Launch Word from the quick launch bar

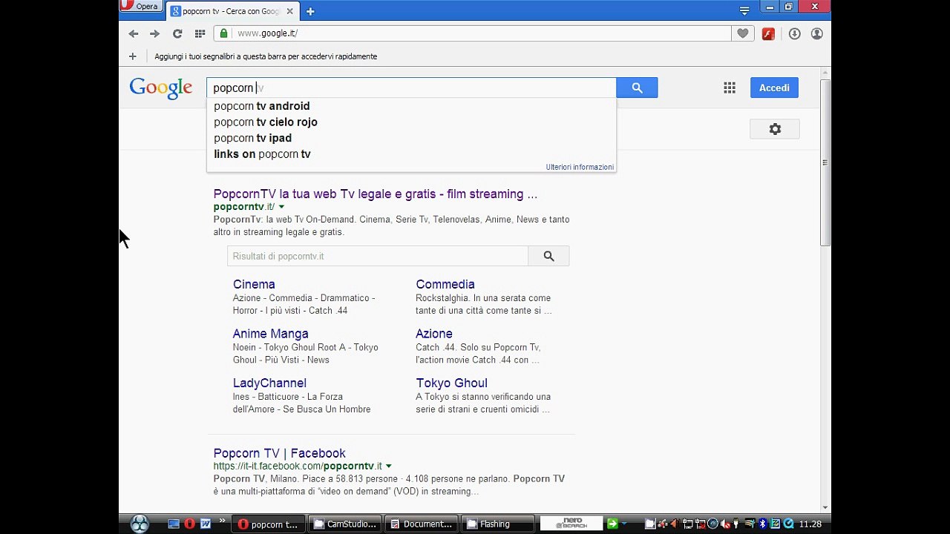pyautogui.click(x=206, y=524)
